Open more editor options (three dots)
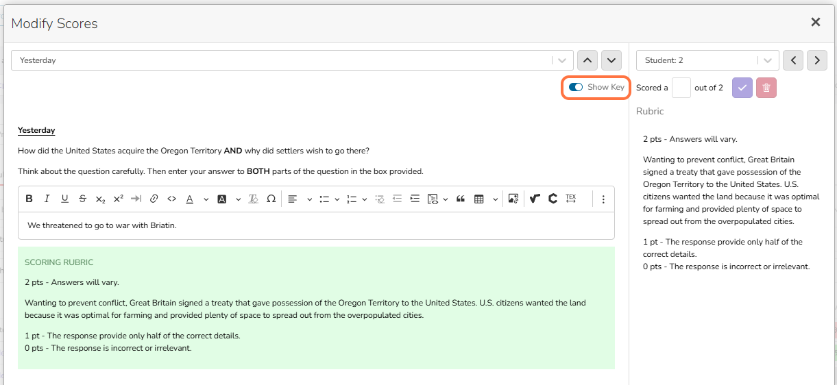The height and width of the screenshot is (385, 837). 603,199
